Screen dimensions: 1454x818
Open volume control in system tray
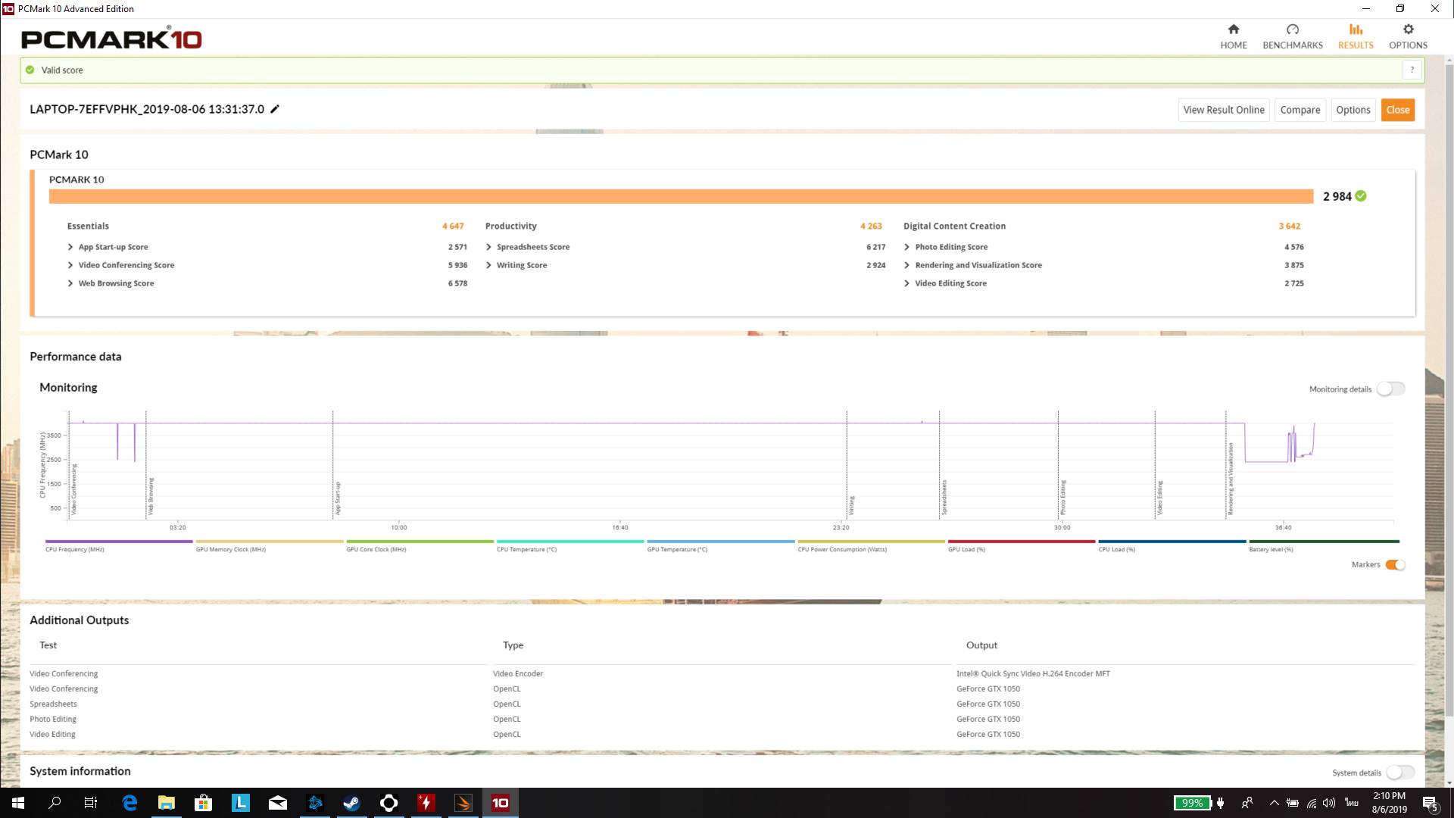point(1330,803)
